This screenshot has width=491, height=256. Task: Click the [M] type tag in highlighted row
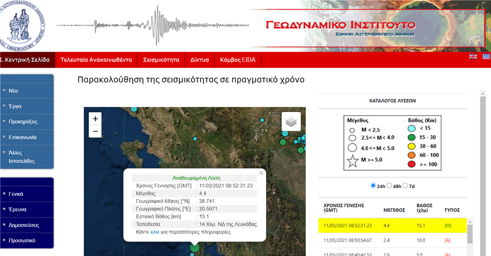click(448, 225)
